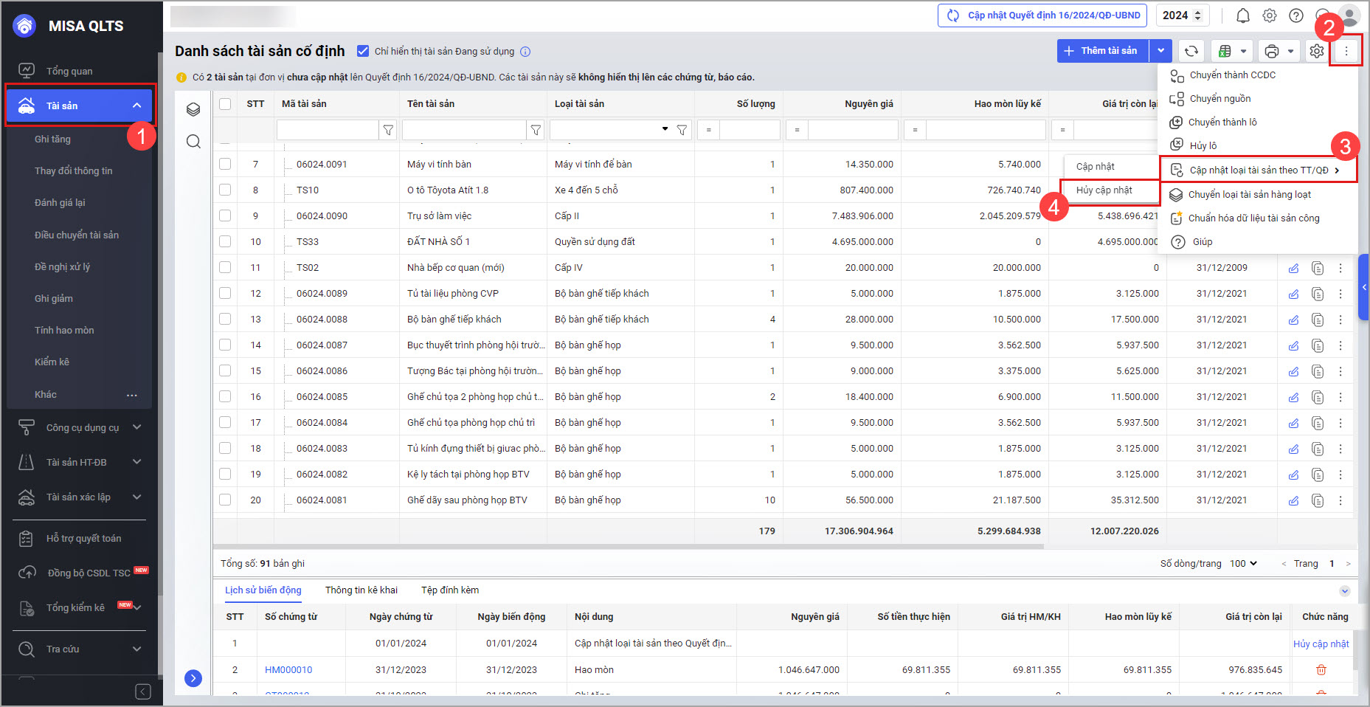
Task: Click the red delete icon for HM000010
Action: point(1321,669)
